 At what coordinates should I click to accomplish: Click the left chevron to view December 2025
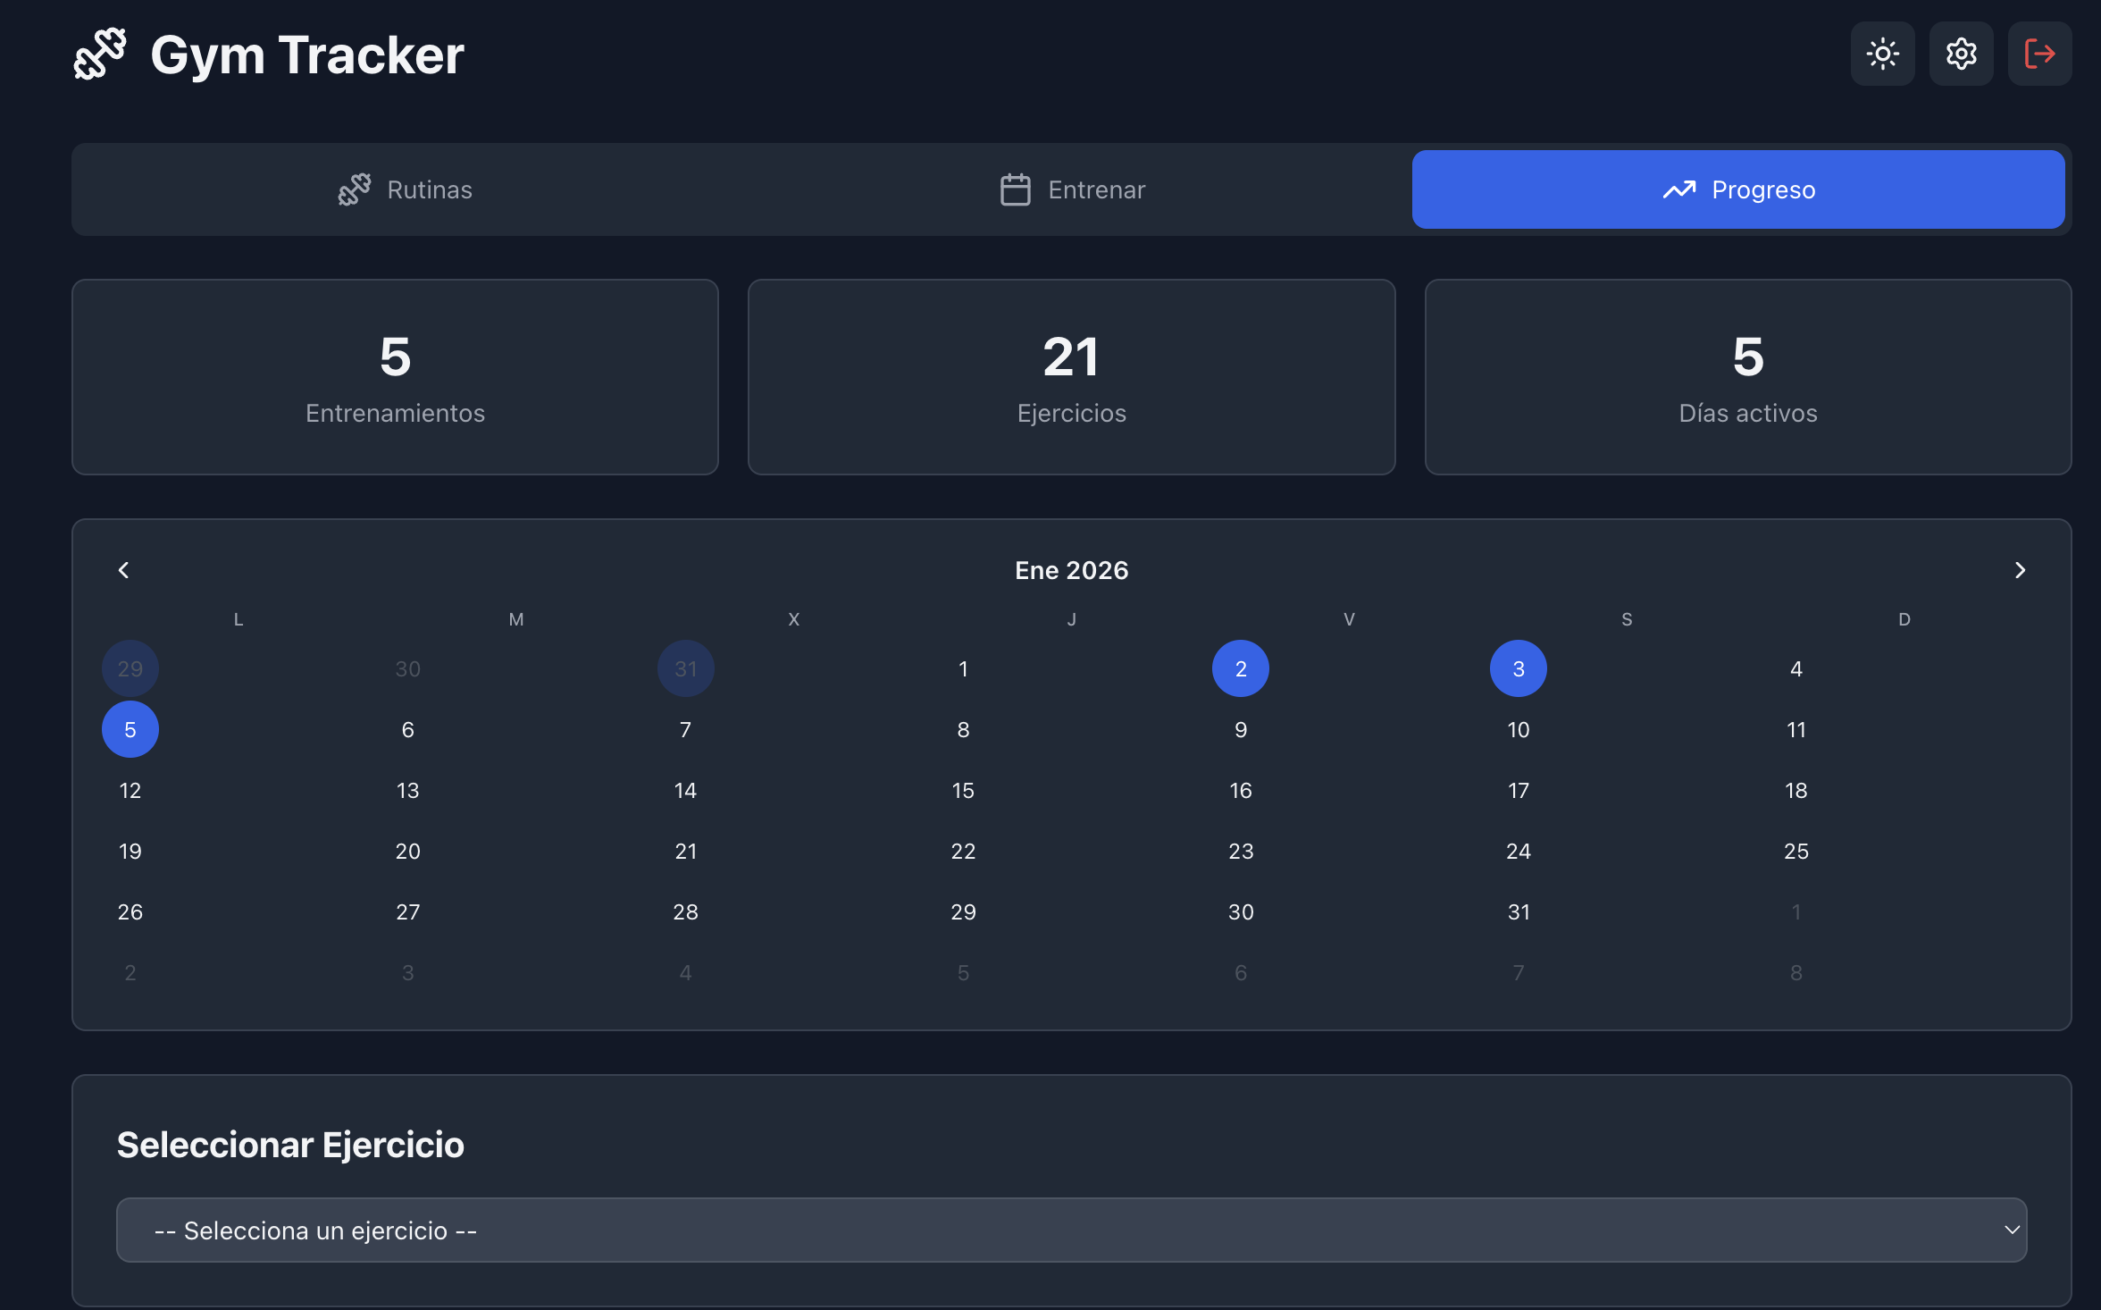tap(124, 569)
